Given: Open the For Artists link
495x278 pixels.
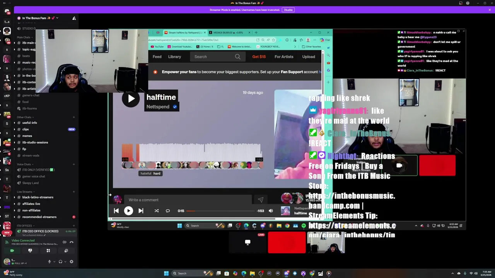Looking at the screenshot, I should [284, 57].
